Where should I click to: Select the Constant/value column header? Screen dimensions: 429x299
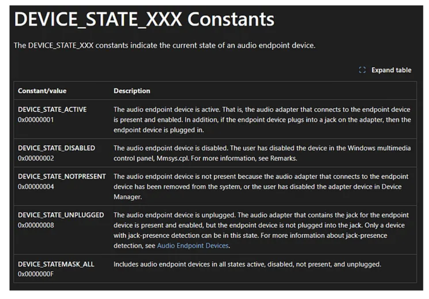click(x=42, y=91)
